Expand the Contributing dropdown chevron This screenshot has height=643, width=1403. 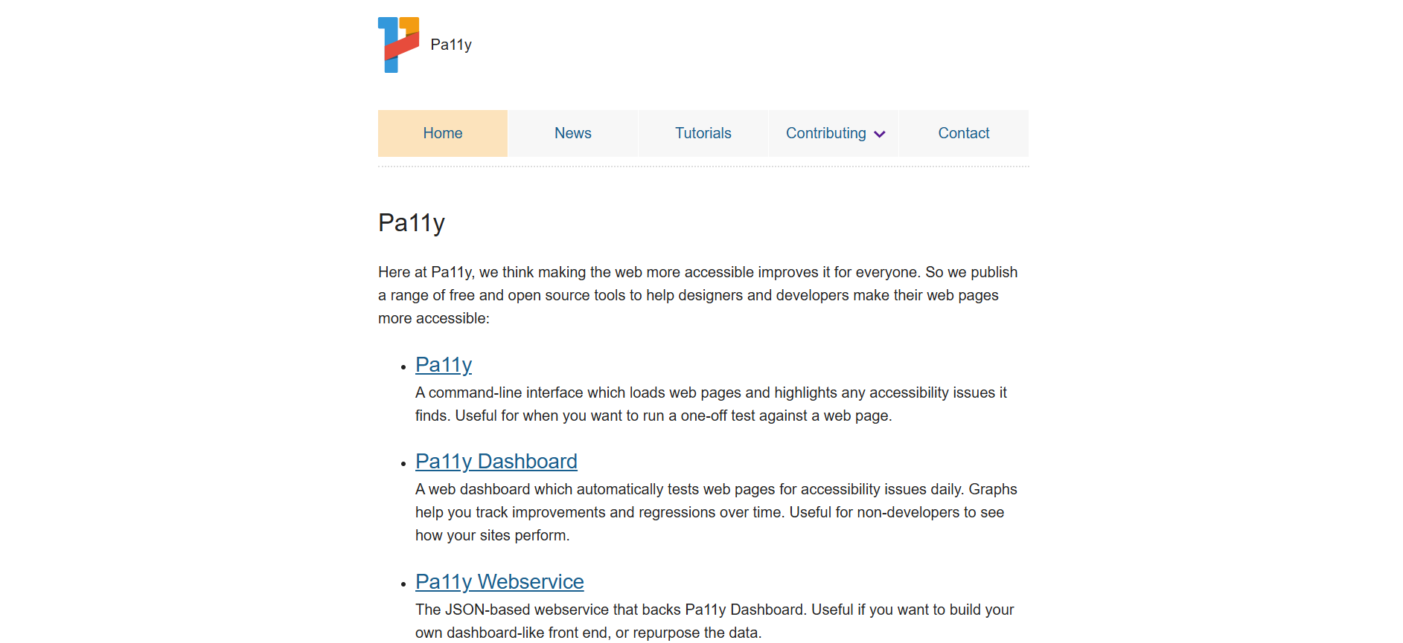(x=880, y=135)
